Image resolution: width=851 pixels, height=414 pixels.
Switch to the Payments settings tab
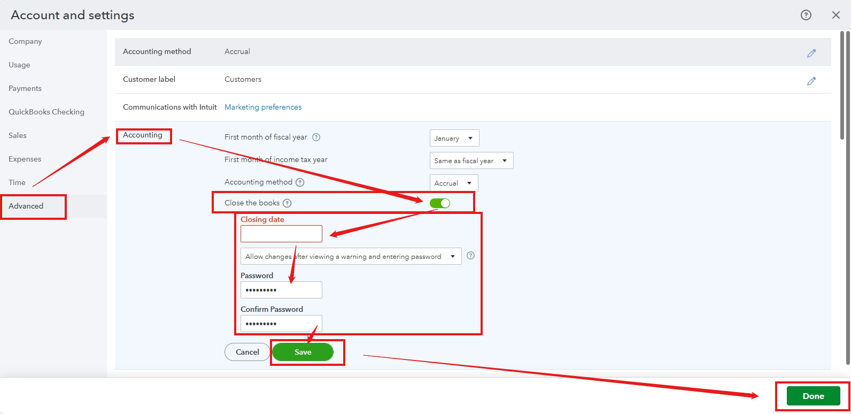click(x=25, y=88)
